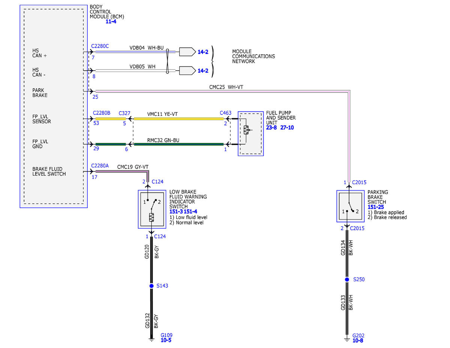This screenshot has width=450, height=348.
Task: Open brake fluid switch reference 151-3
Action: (x=175, y=212)
